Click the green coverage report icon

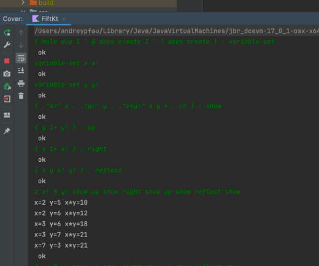[7, 86]
